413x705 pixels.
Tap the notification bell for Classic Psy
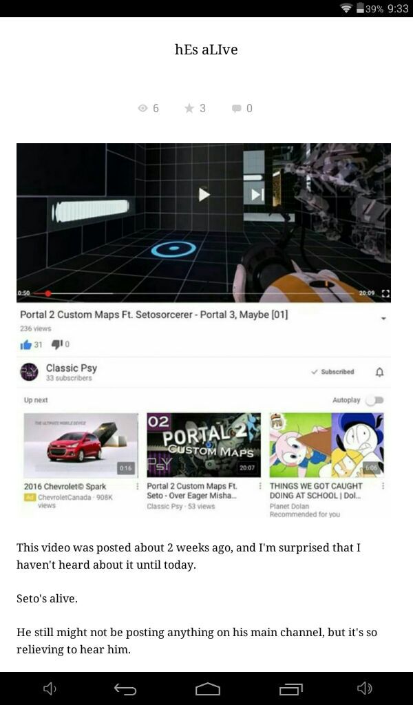click(x=380, y=372)
